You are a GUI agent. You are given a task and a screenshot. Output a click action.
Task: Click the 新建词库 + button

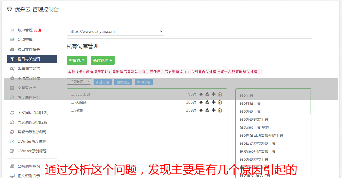coord(103,60)
